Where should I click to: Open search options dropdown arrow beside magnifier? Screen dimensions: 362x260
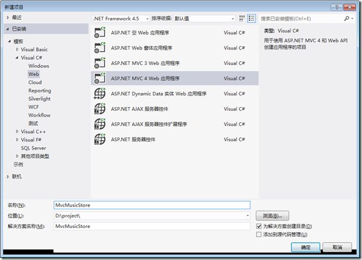[352, 19]
